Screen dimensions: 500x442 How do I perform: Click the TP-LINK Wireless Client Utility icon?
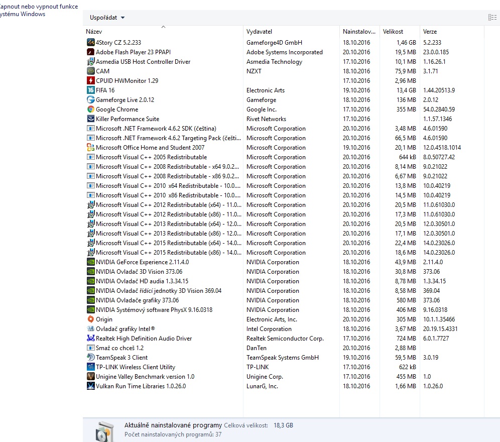[x=90, y=367]
